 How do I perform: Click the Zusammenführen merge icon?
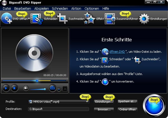[x=110, y=19]
